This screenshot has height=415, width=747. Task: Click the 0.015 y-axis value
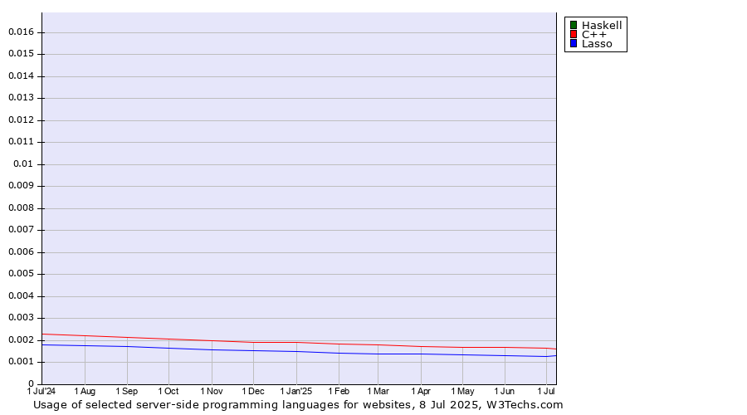click(22, 53)
